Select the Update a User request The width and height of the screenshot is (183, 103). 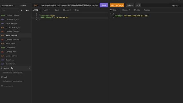tap(16, 56)
